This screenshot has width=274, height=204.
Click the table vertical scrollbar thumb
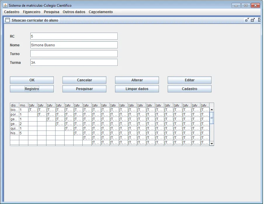tap(212, 118)
